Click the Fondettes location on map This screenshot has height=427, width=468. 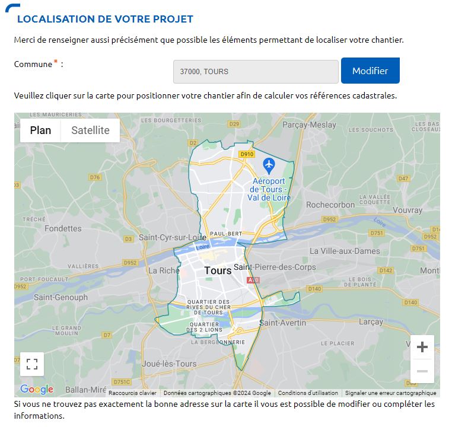point(63,228)
